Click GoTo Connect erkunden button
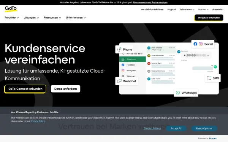 [x=25, y=89]
